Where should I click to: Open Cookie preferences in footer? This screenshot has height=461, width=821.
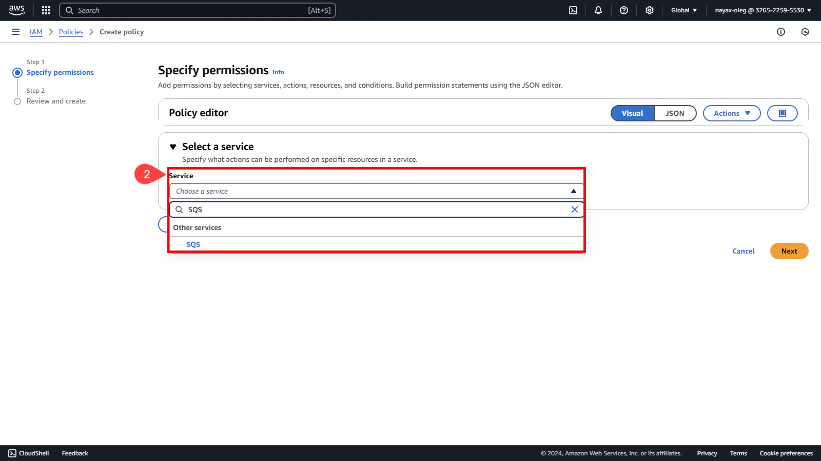coord(786,453)
